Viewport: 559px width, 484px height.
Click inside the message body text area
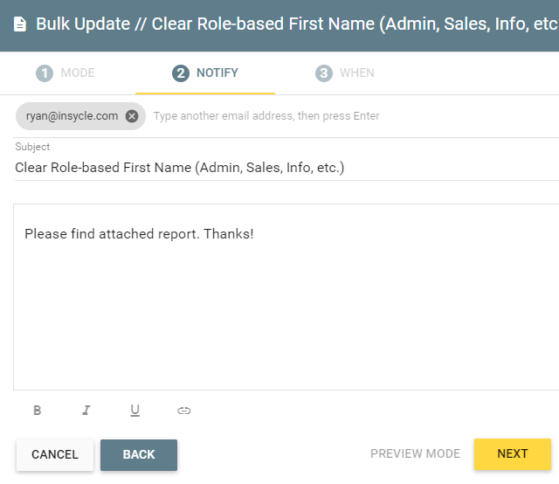coord(286,297)
